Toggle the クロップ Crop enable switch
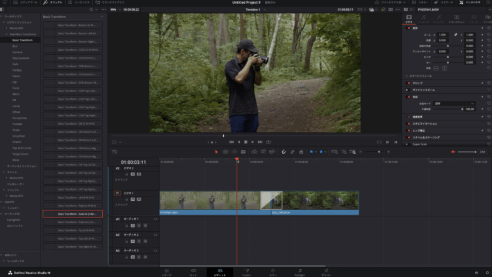This screenshot has width=492, height=277. tap(408, 84)
